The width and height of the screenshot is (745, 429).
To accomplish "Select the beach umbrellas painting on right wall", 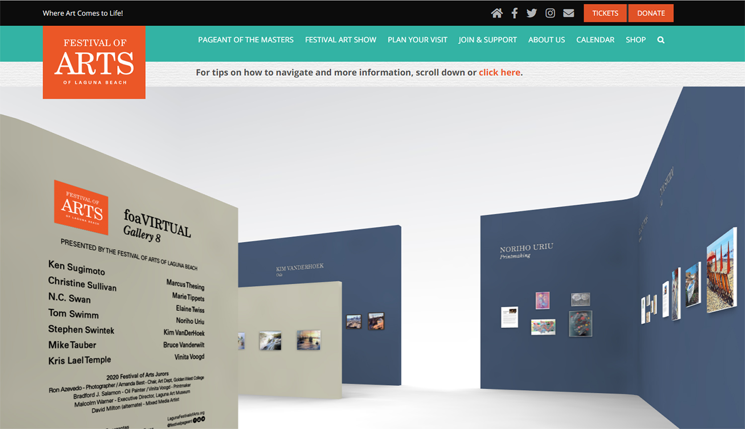I will pos(721,271).
